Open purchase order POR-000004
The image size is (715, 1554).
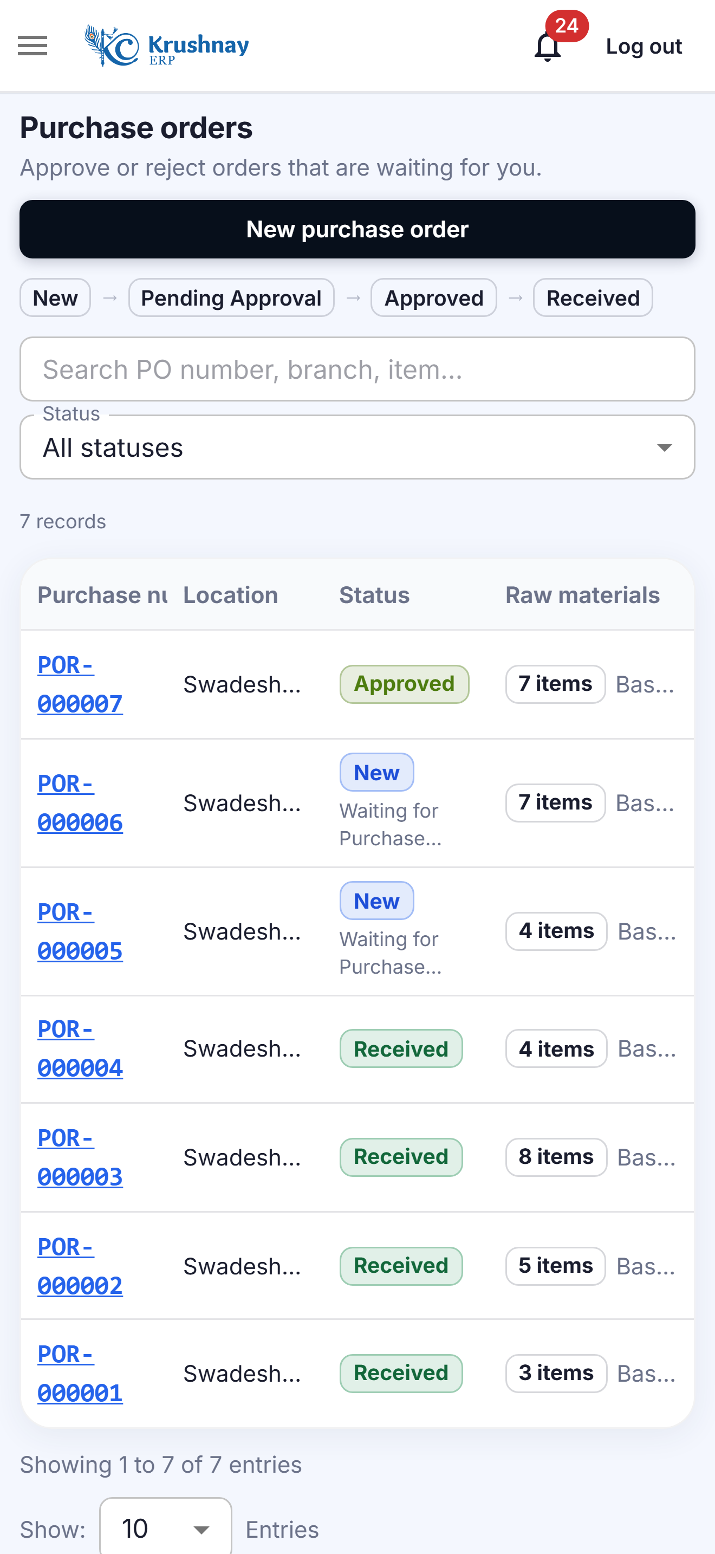click(80, 1048)
